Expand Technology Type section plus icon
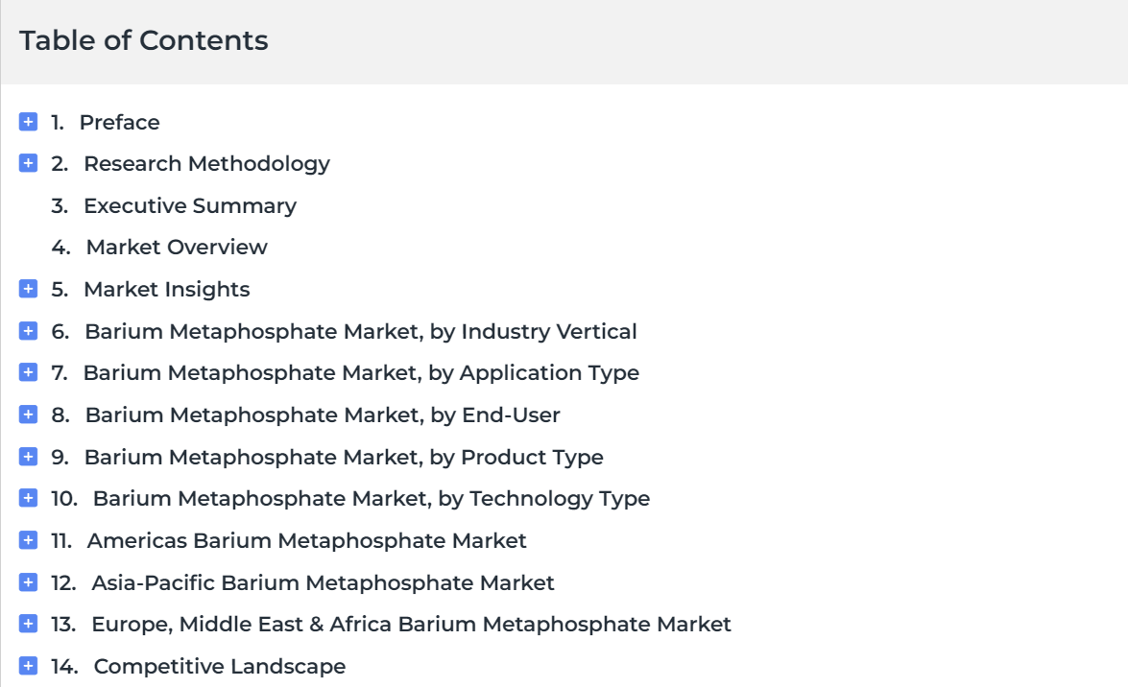1128x687 pixels. [28, 498]
